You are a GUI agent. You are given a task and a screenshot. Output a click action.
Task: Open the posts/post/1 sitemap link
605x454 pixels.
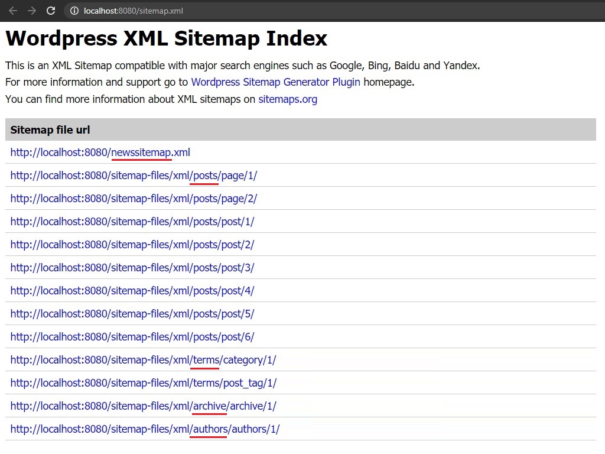[x=131, y=221]
